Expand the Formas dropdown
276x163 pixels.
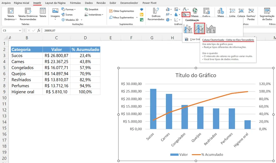pos(75,9)
